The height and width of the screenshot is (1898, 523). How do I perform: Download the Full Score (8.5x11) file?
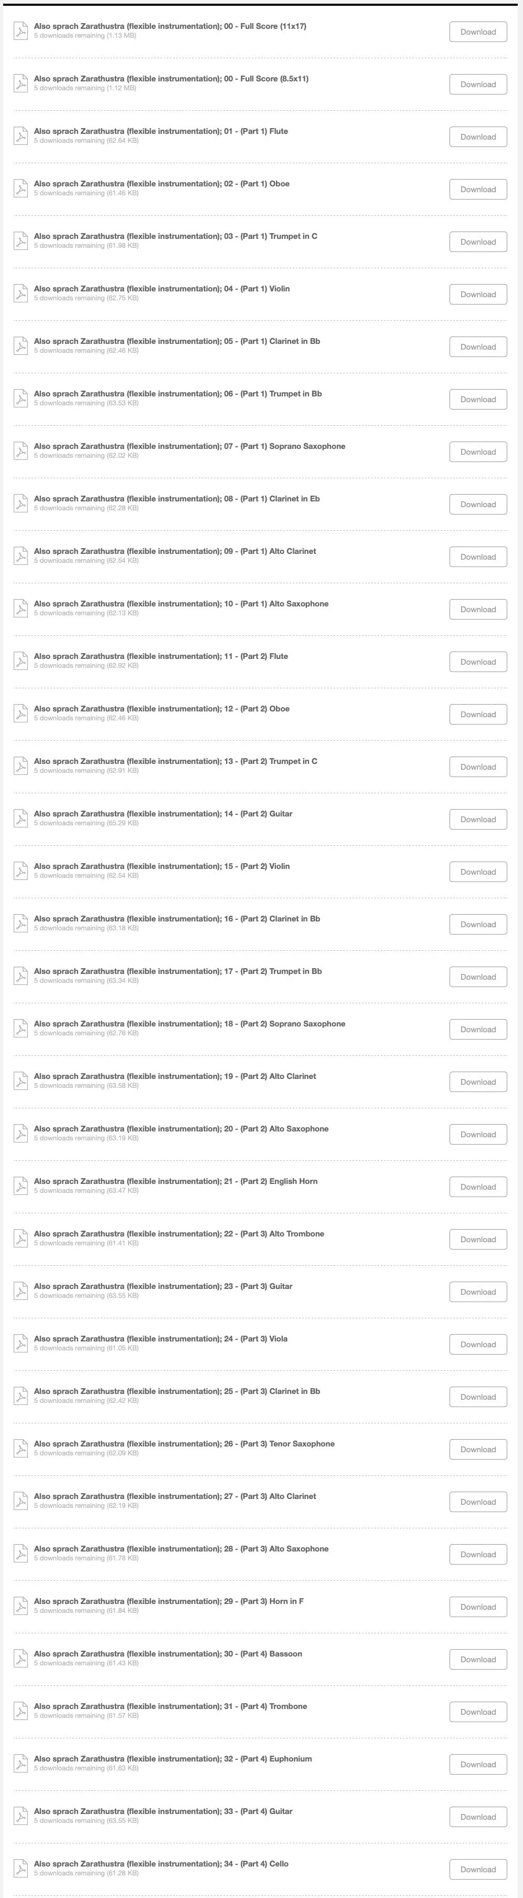478,84
